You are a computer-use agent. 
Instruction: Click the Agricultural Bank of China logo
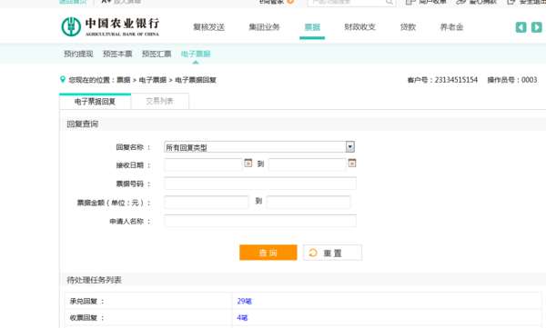click(110, 26)
